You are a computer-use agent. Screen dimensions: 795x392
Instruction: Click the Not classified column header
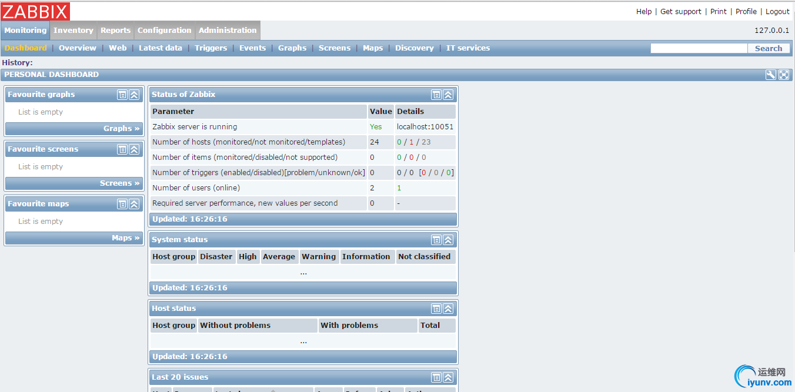[425, 257]
